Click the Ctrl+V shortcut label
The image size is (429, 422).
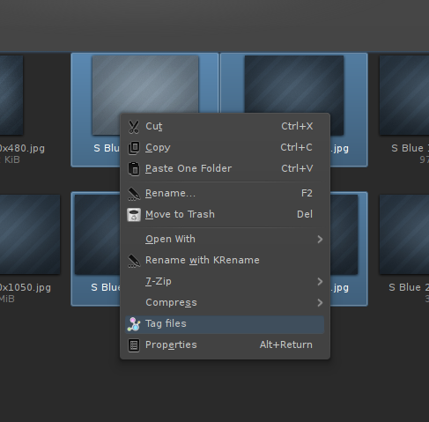[x=297, y=168]
